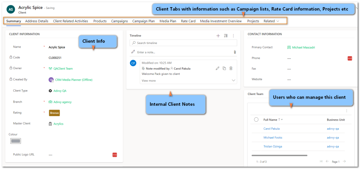Expand the Related tab dropdown
This screenshot has height=169, width=360.
click(x=272, y=21)
